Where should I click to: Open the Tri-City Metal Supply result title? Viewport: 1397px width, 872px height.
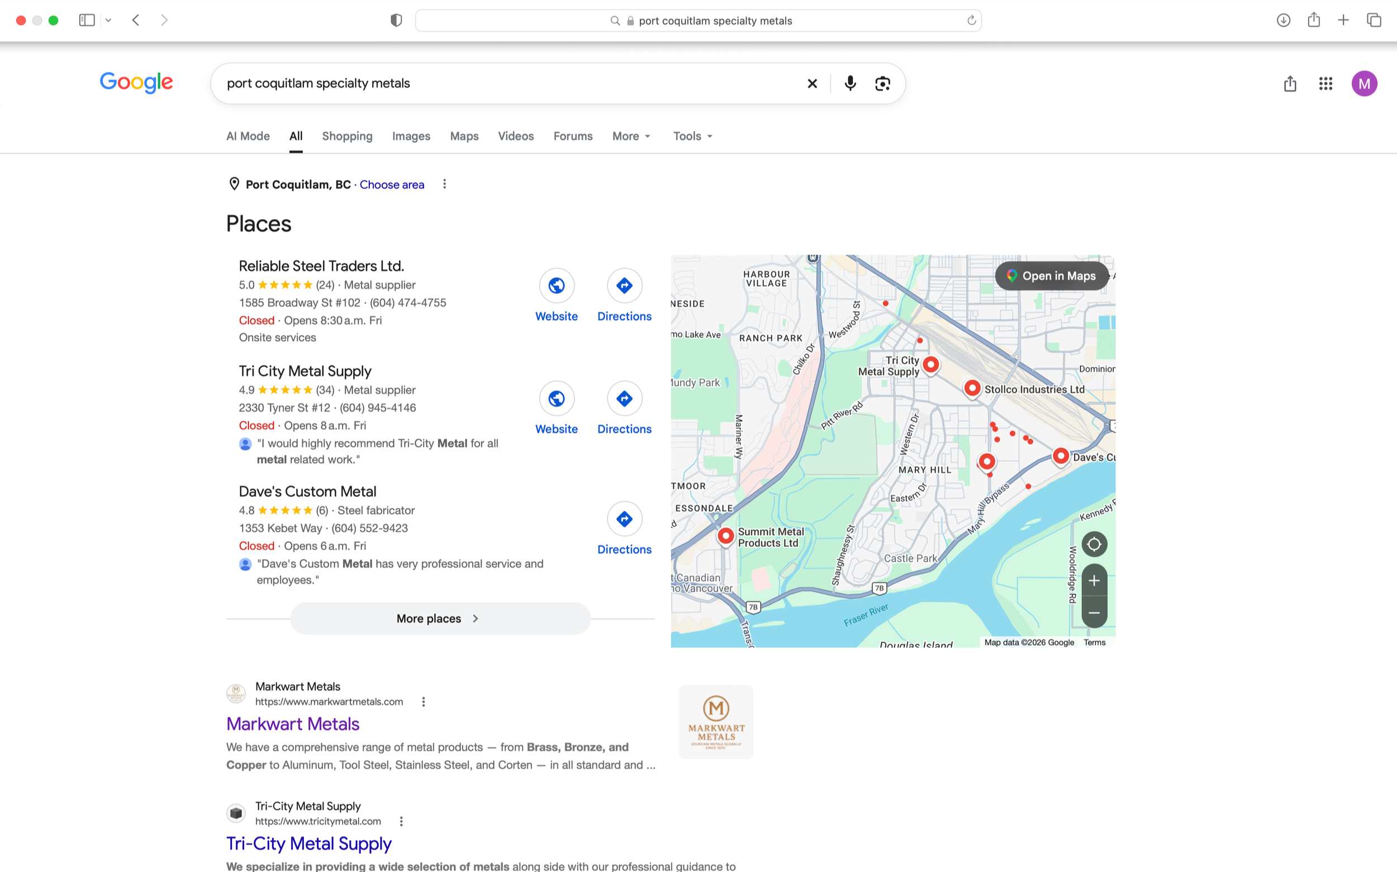308,843
